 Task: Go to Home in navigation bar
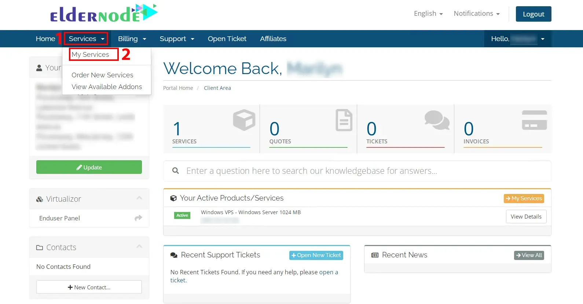(x=45, y=39)
